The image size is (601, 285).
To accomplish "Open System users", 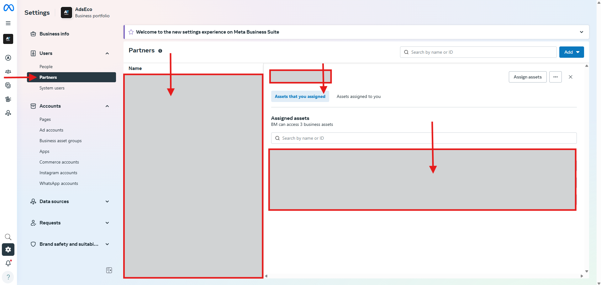I will tap(52, 88).
